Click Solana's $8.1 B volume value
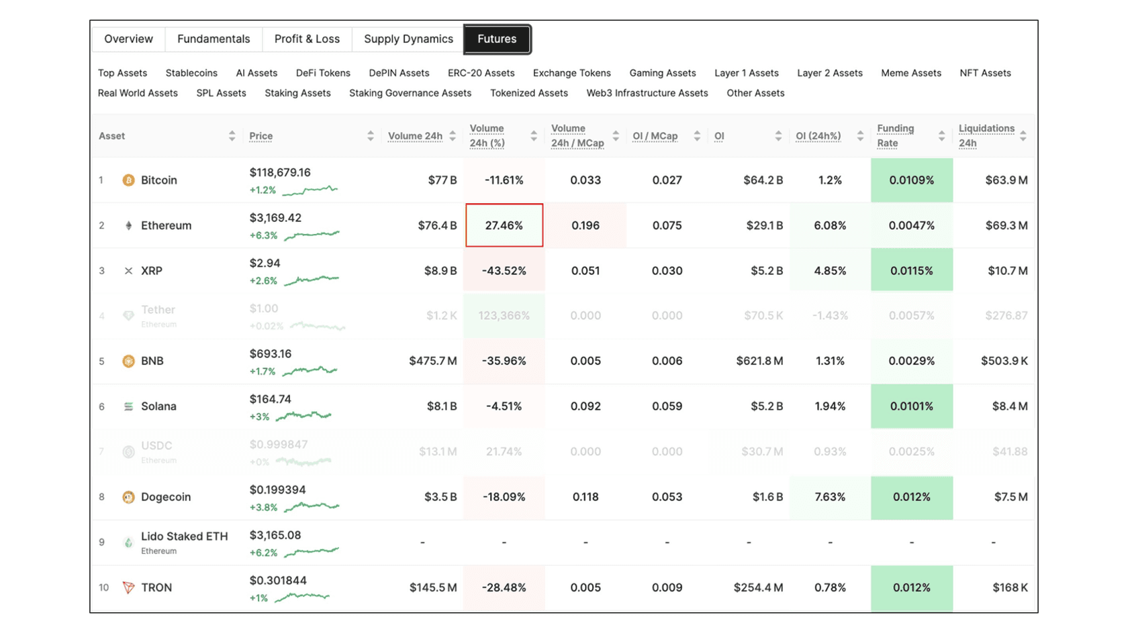This screenshot has height=633, width=1128. [x=442, y=406]
